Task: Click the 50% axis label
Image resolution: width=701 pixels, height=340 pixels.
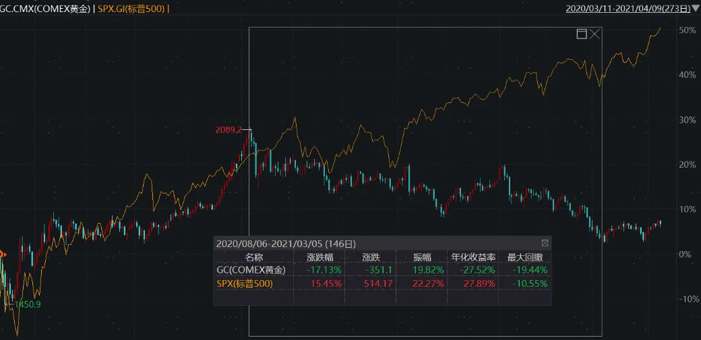Action: tap(687, 30)
